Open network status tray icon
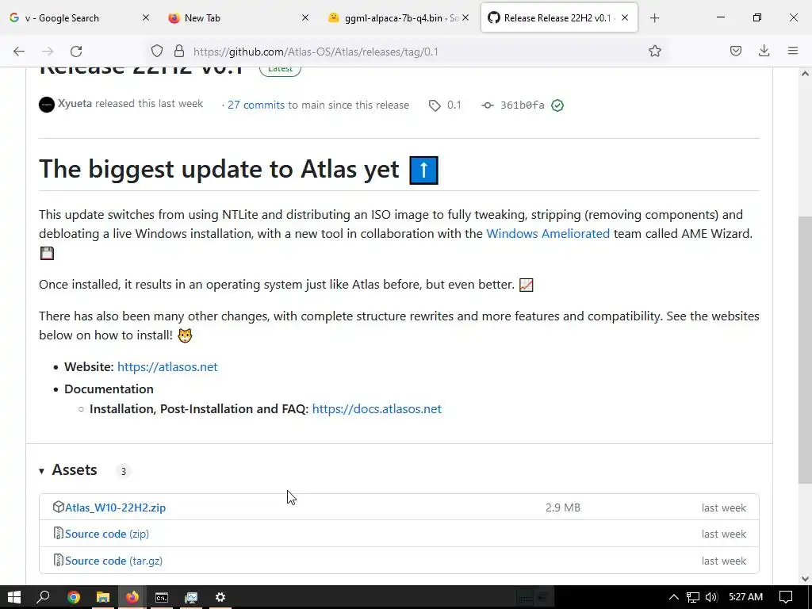 693,597
